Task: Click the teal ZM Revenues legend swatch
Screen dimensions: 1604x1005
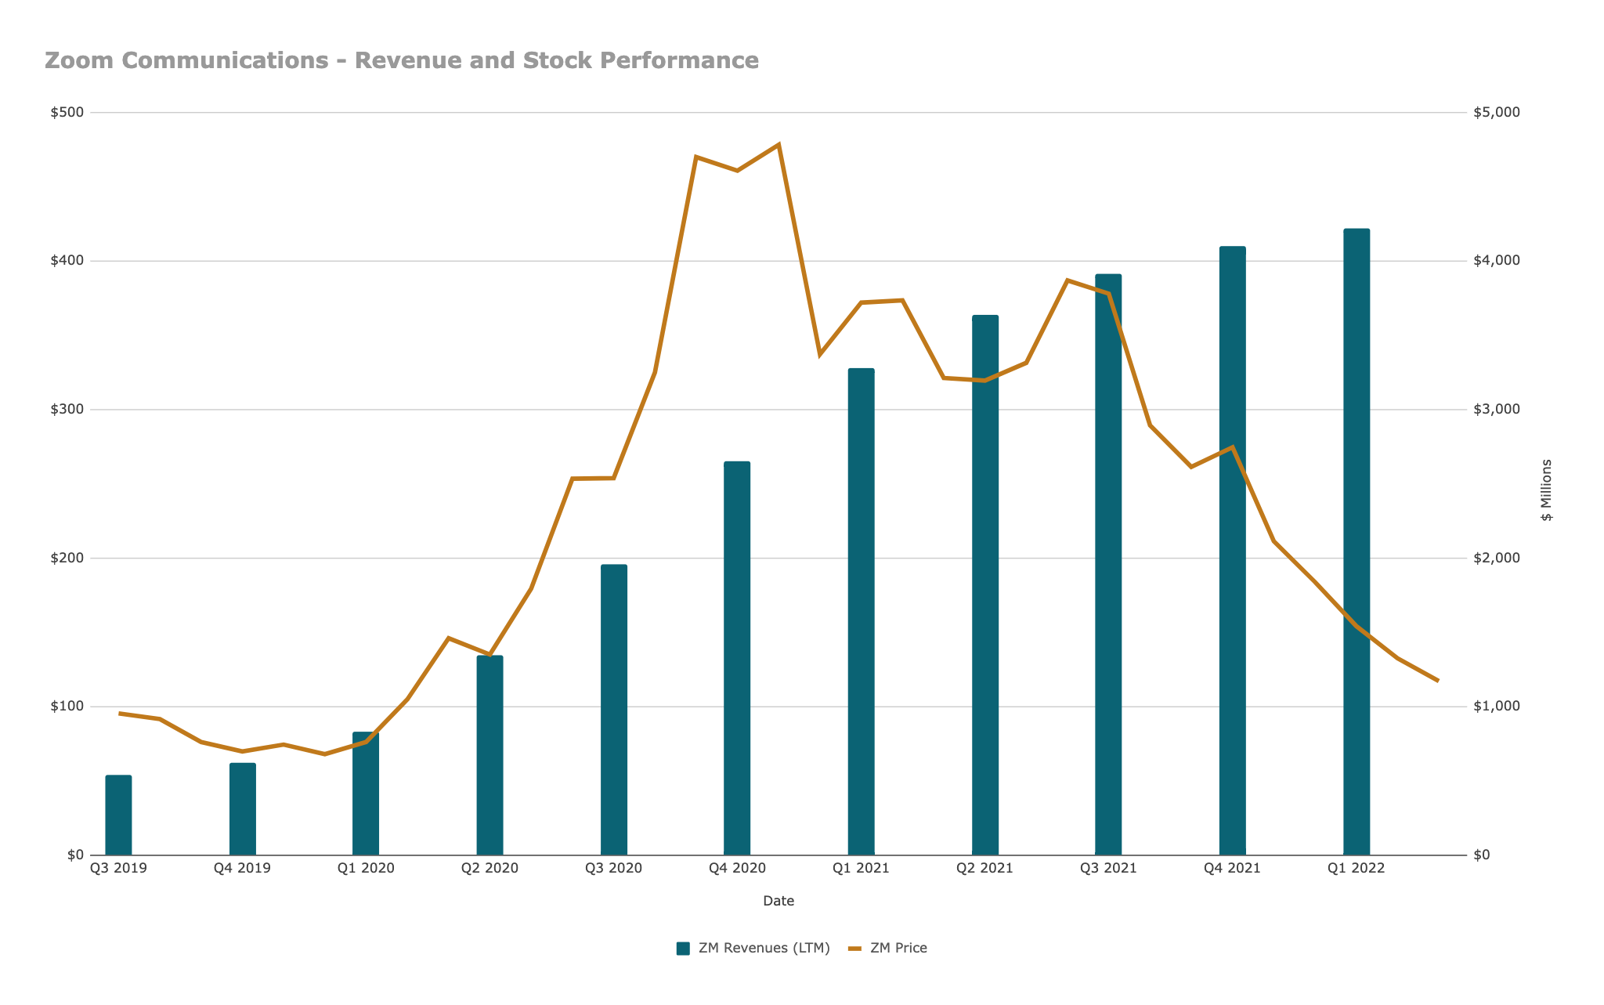Action: (683, 948)
